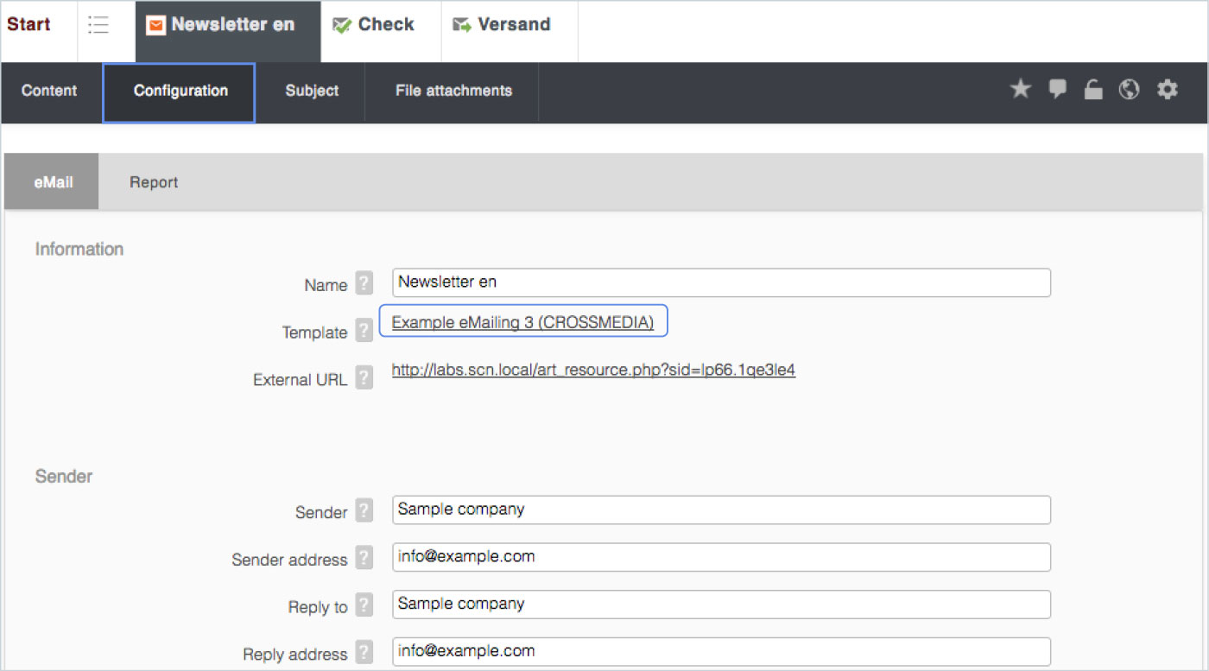This screenshot has width=1209, height=671.
Task: Open settings gear icon
Action: (1167, 89)
